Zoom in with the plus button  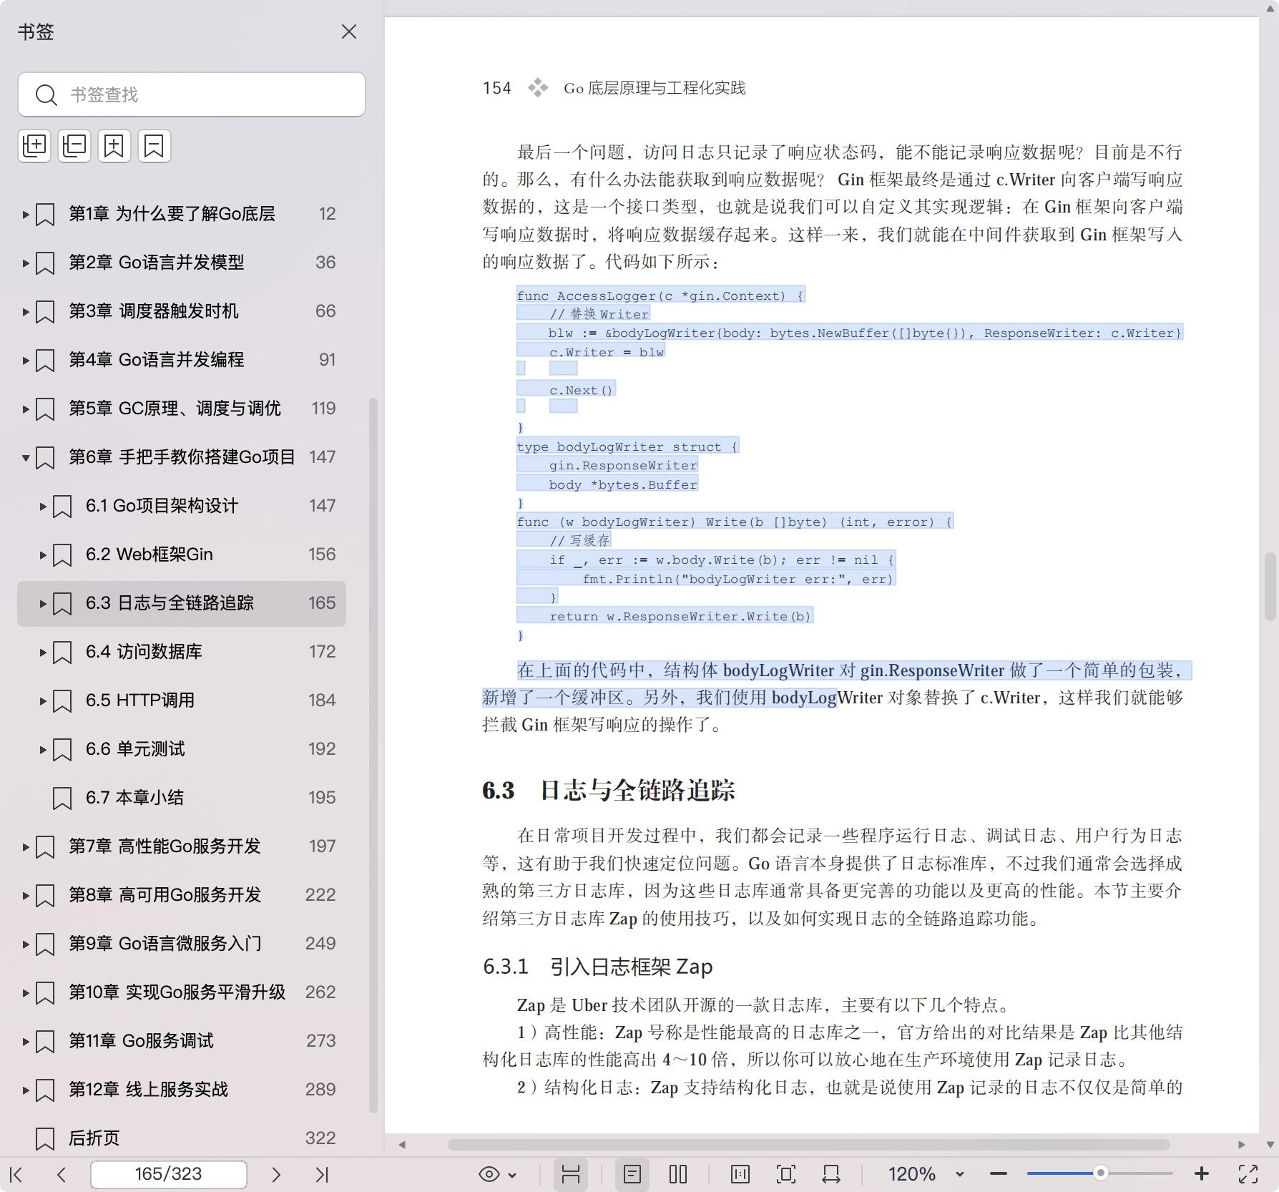tap(1202, 1174)
